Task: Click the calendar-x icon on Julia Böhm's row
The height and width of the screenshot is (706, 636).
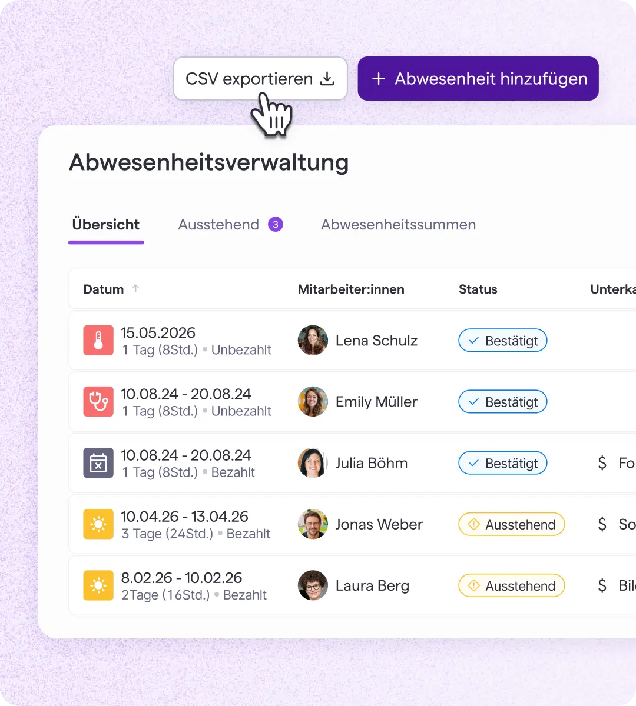Action: [98, 463]
